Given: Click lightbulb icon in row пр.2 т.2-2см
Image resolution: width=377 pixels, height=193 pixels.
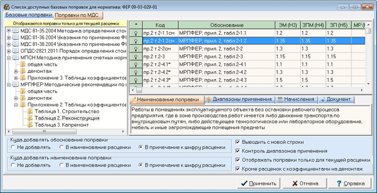Looking at the screenshot, I should pyautogui.click(x=136, y=49).
